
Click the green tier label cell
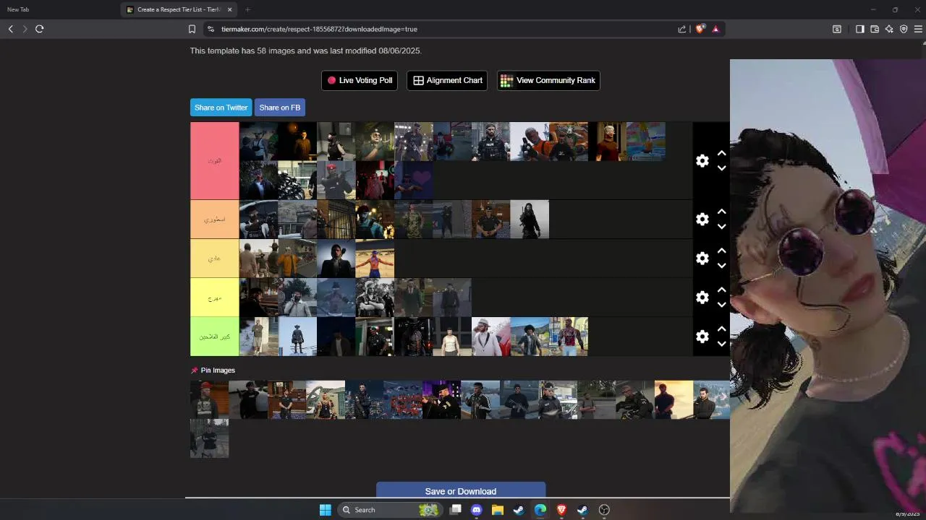[214, 337]
